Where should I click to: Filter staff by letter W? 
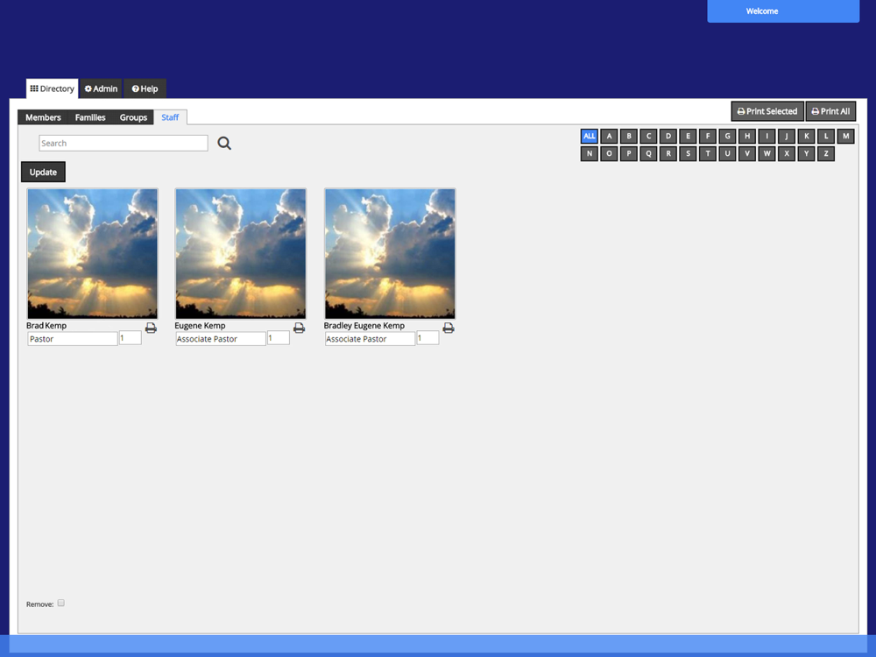pos(767,153)
